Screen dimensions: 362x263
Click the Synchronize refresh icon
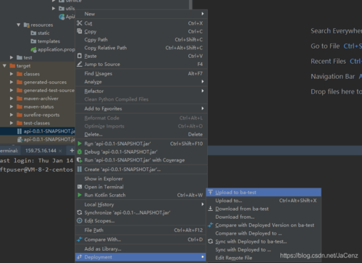coord(80,212)
